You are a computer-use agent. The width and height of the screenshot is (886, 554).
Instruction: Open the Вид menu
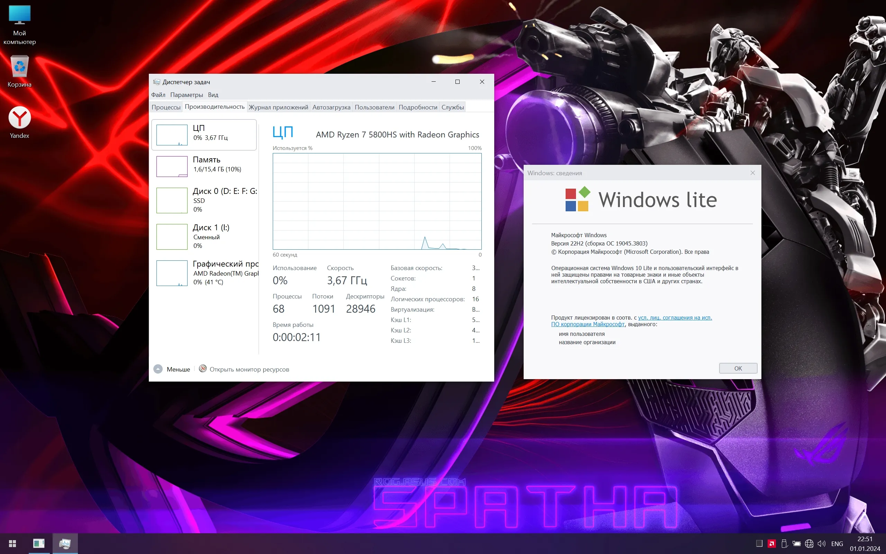(213, 95)
